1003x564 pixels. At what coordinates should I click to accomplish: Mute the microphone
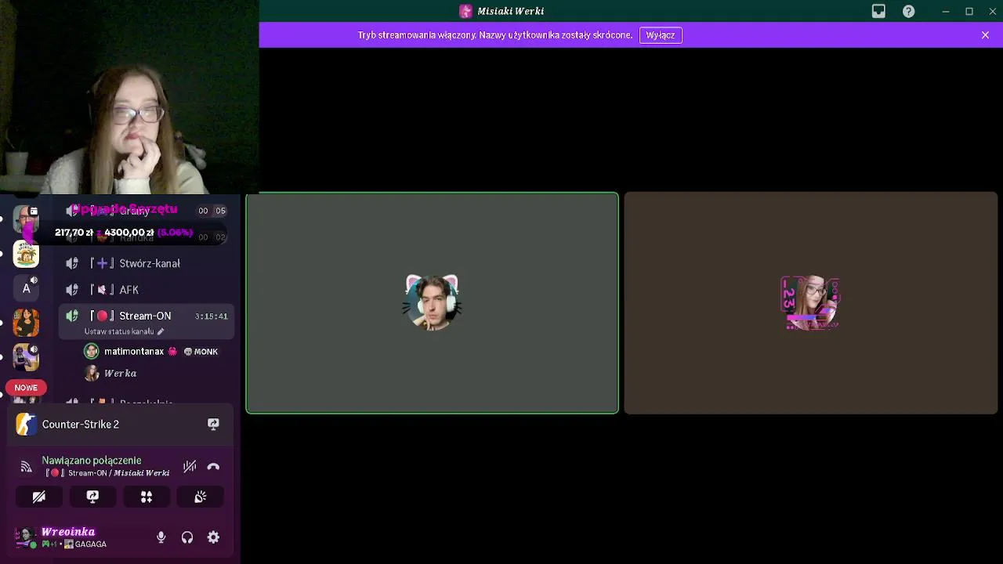(161, 537)
